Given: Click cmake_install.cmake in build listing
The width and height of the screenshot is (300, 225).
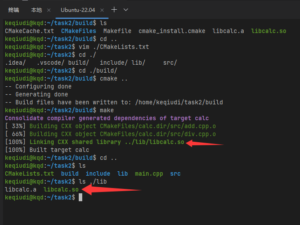Looking at the screenshot, I should coord(172,31).
